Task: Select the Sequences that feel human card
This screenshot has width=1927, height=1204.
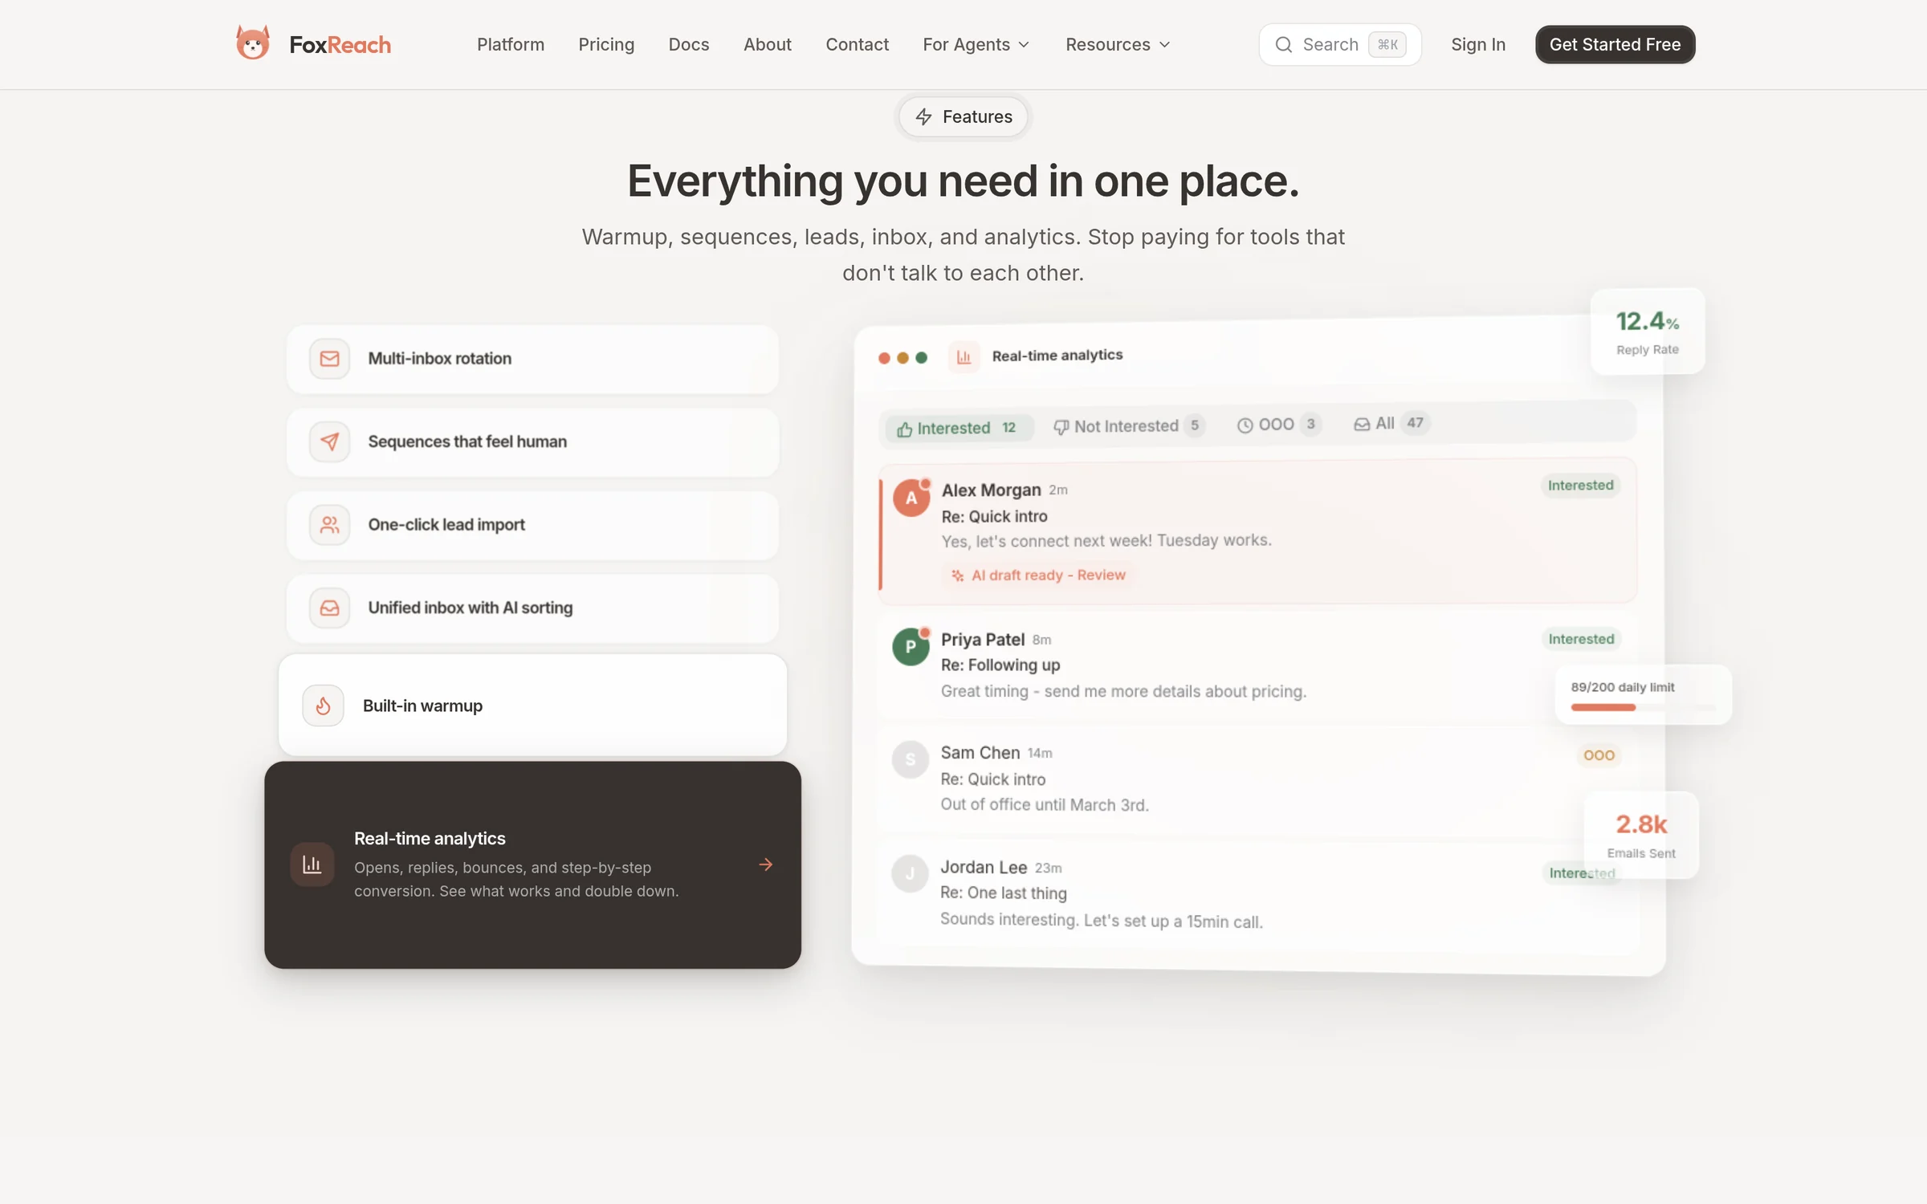Action: point(532,442)
